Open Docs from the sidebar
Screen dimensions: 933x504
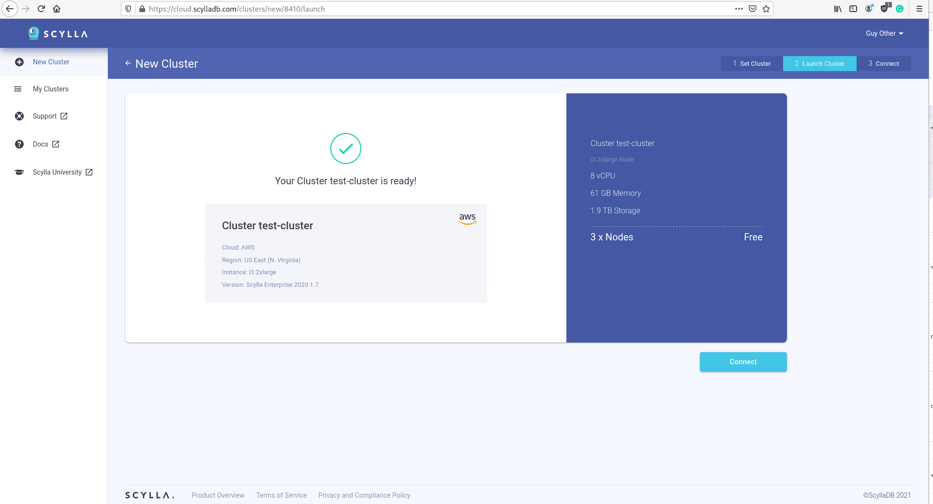click(x=41, y=144)
